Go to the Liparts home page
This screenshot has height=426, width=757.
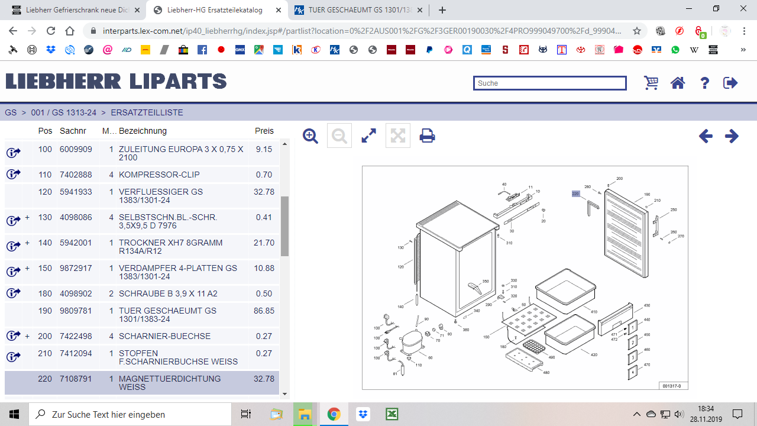pos(677,83)
